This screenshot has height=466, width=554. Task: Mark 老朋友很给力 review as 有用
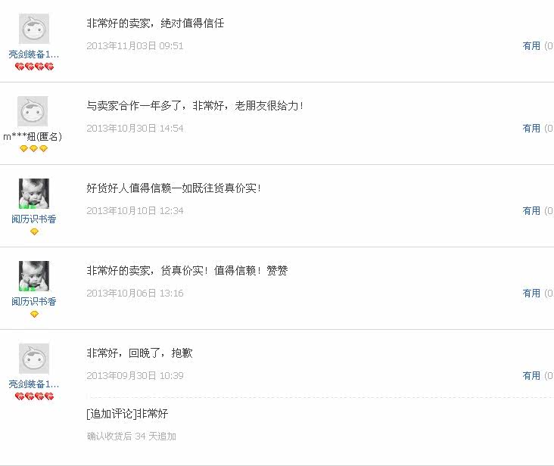531,129
